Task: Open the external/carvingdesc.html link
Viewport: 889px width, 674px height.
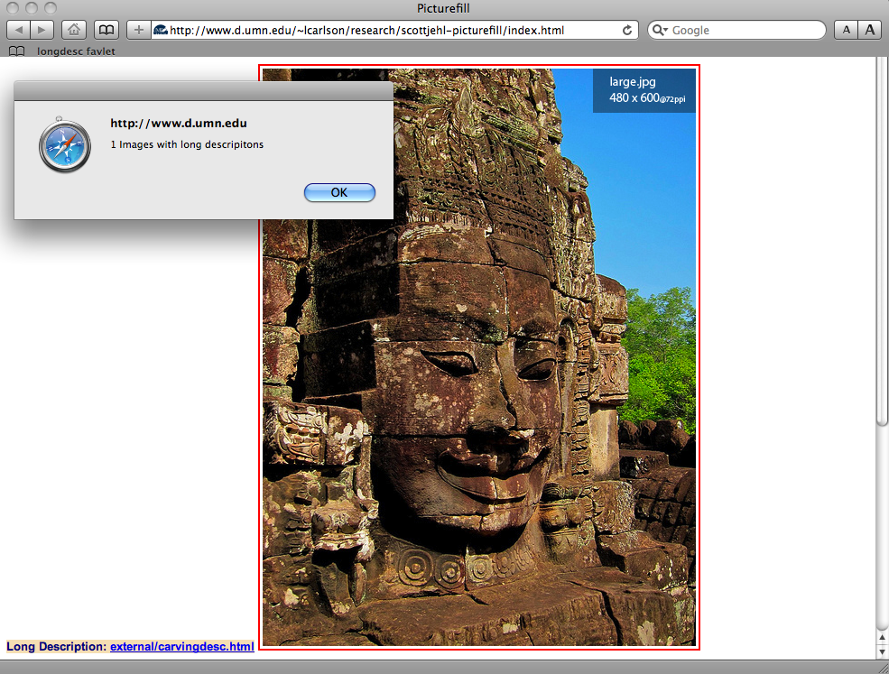Action: click(x=181, y=646)
